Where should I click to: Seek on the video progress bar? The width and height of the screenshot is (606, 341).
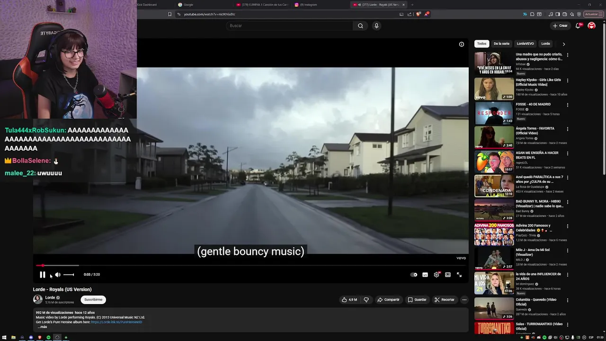(x=251, y=266)
